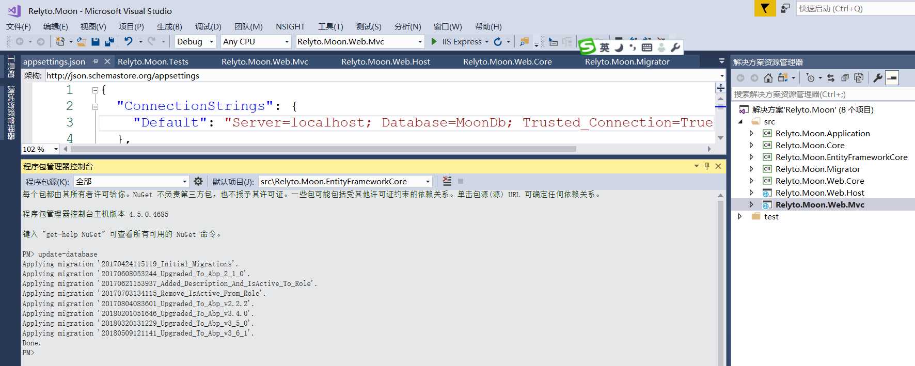Toggle the Sogou moon half-width icon
915x366 pixels.
coord(619,47)
